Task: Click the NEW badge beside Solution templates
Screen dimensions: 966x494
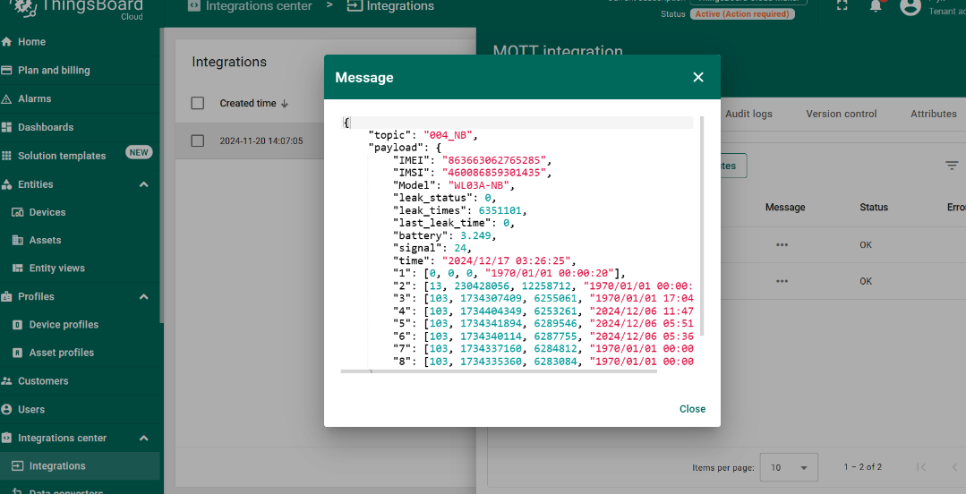Action: [139, 152]
